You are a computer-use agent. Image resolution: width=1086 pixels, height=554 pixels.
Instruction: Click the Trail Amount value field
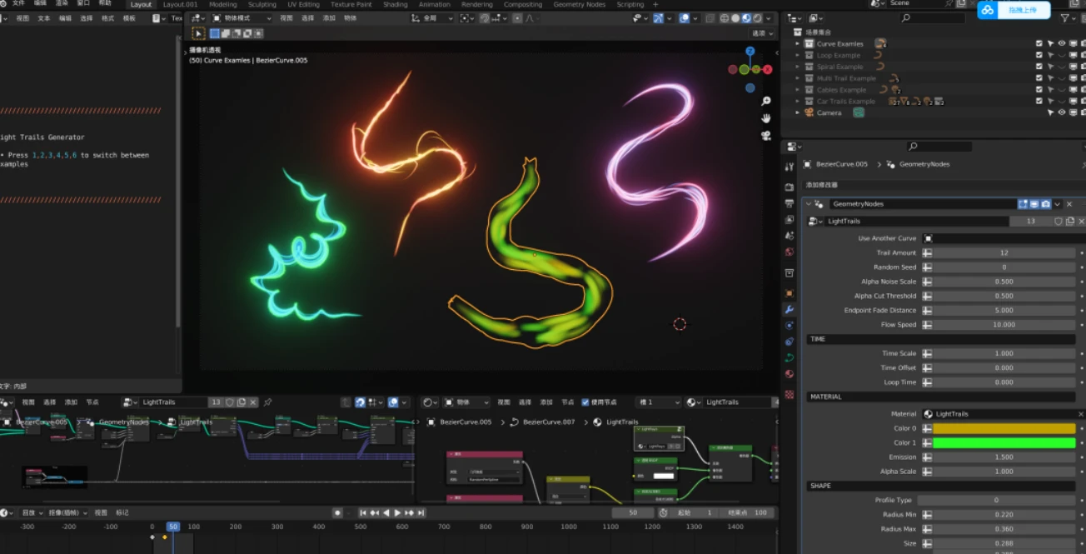coord(1004,252)
